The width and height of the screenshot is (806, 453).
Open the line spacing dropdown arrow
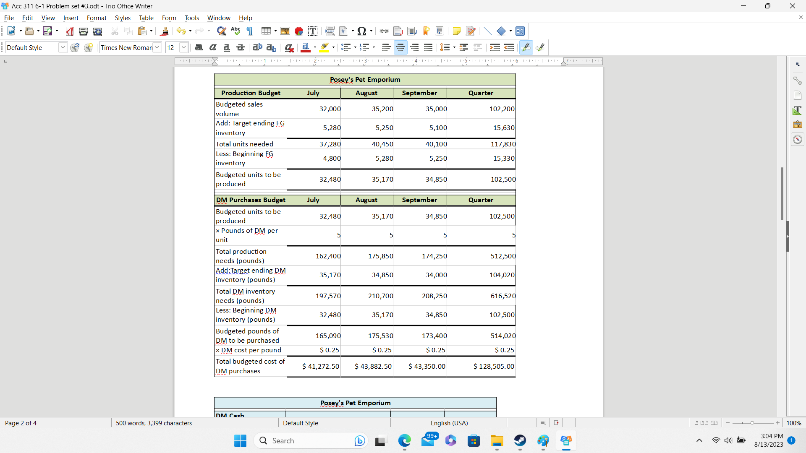(454, 47)
